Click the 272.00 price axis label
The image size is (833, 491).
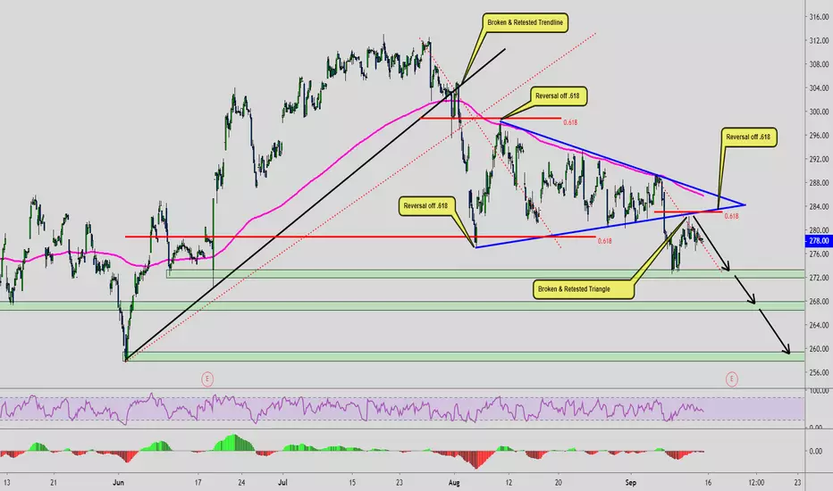point(819,278)
